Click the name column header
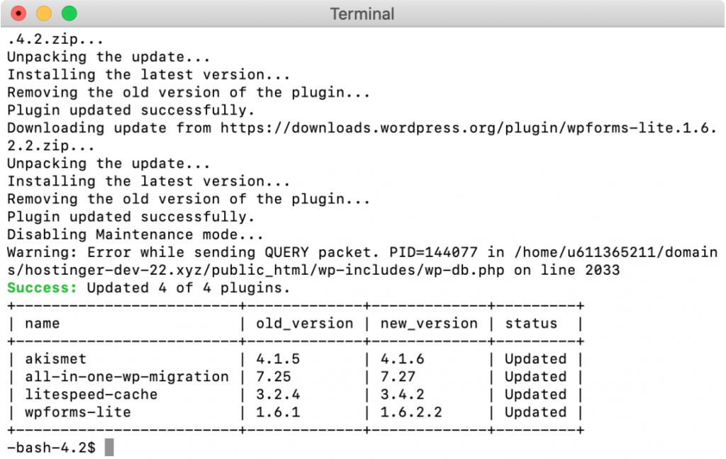The width and height of the screenshot is (726, 459). coord(42,323)
